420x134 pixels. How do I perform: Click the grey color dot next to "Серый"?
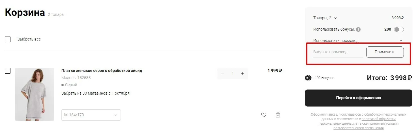63,85
